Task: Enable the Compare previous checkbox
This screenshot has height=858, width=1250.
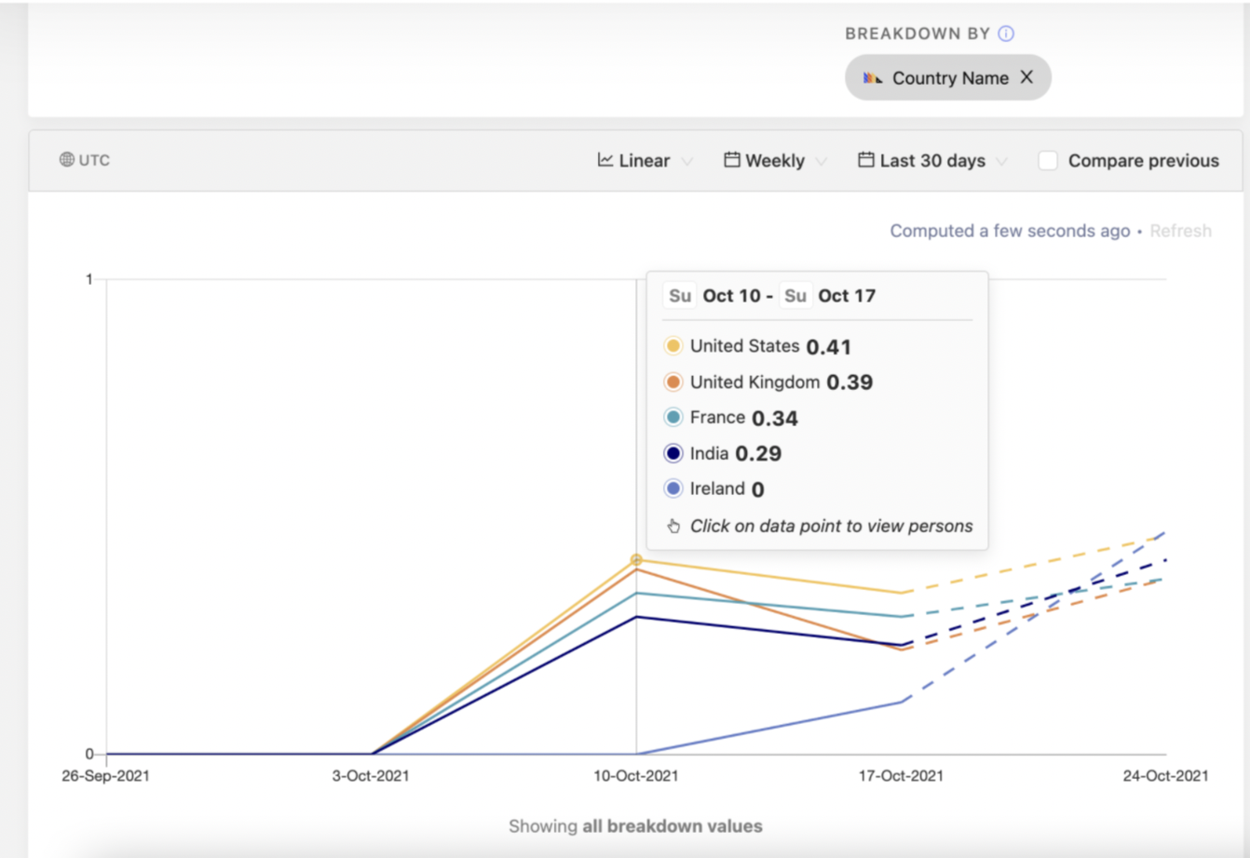Action: (x=1048, y=160)
